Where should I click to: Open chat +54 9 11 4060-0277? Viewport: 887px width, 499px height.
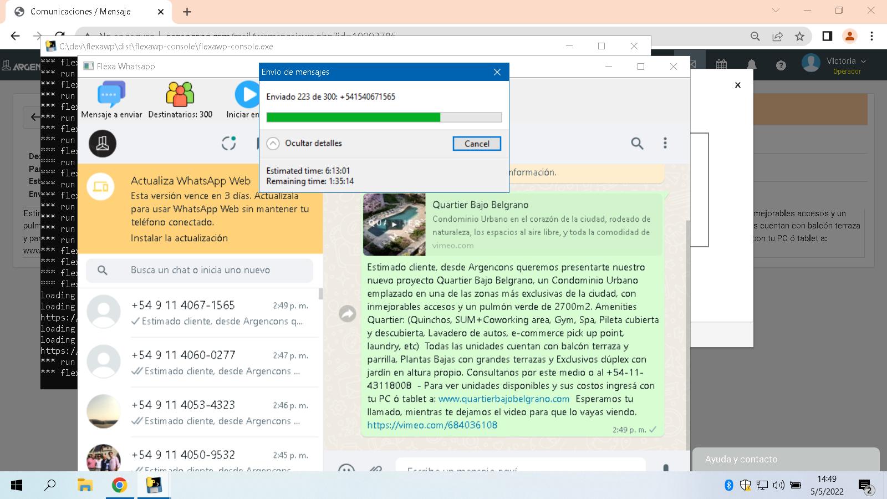click(x=200, y=362)
